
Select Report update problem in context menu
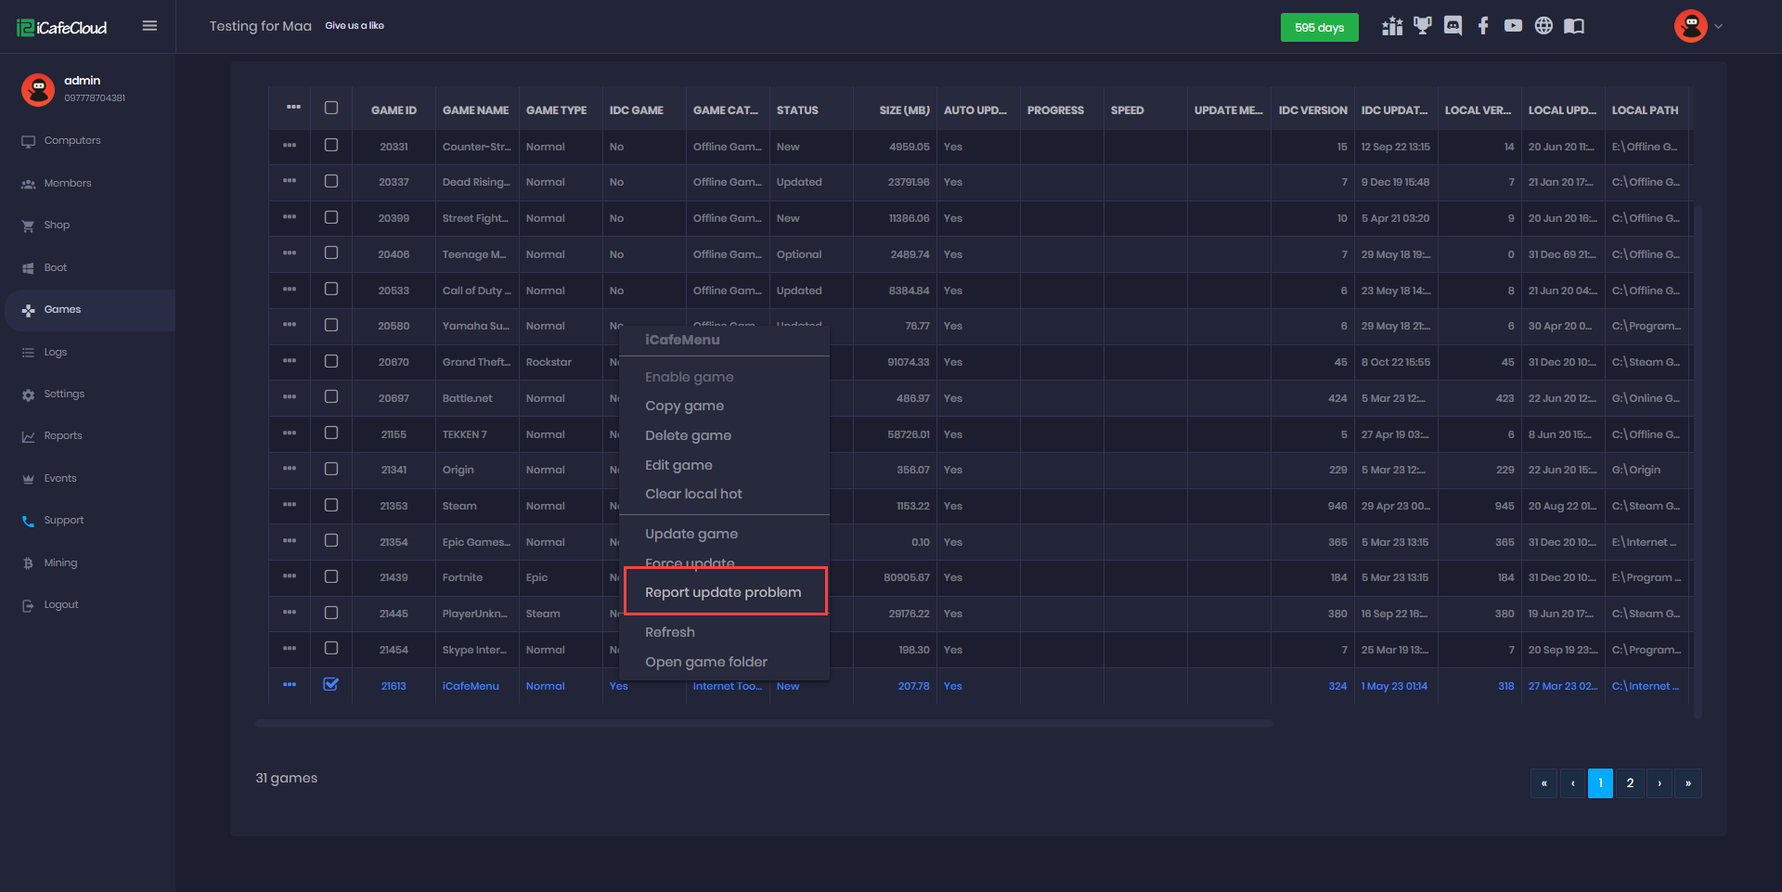[x=723, y=592]
